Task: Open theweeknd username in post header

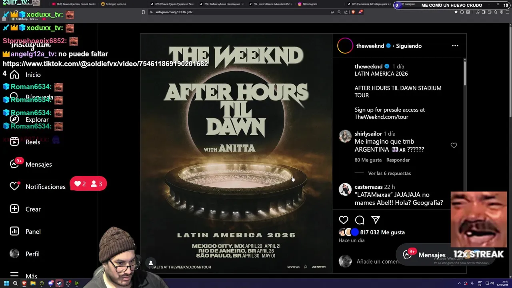Action: point(370,46)
